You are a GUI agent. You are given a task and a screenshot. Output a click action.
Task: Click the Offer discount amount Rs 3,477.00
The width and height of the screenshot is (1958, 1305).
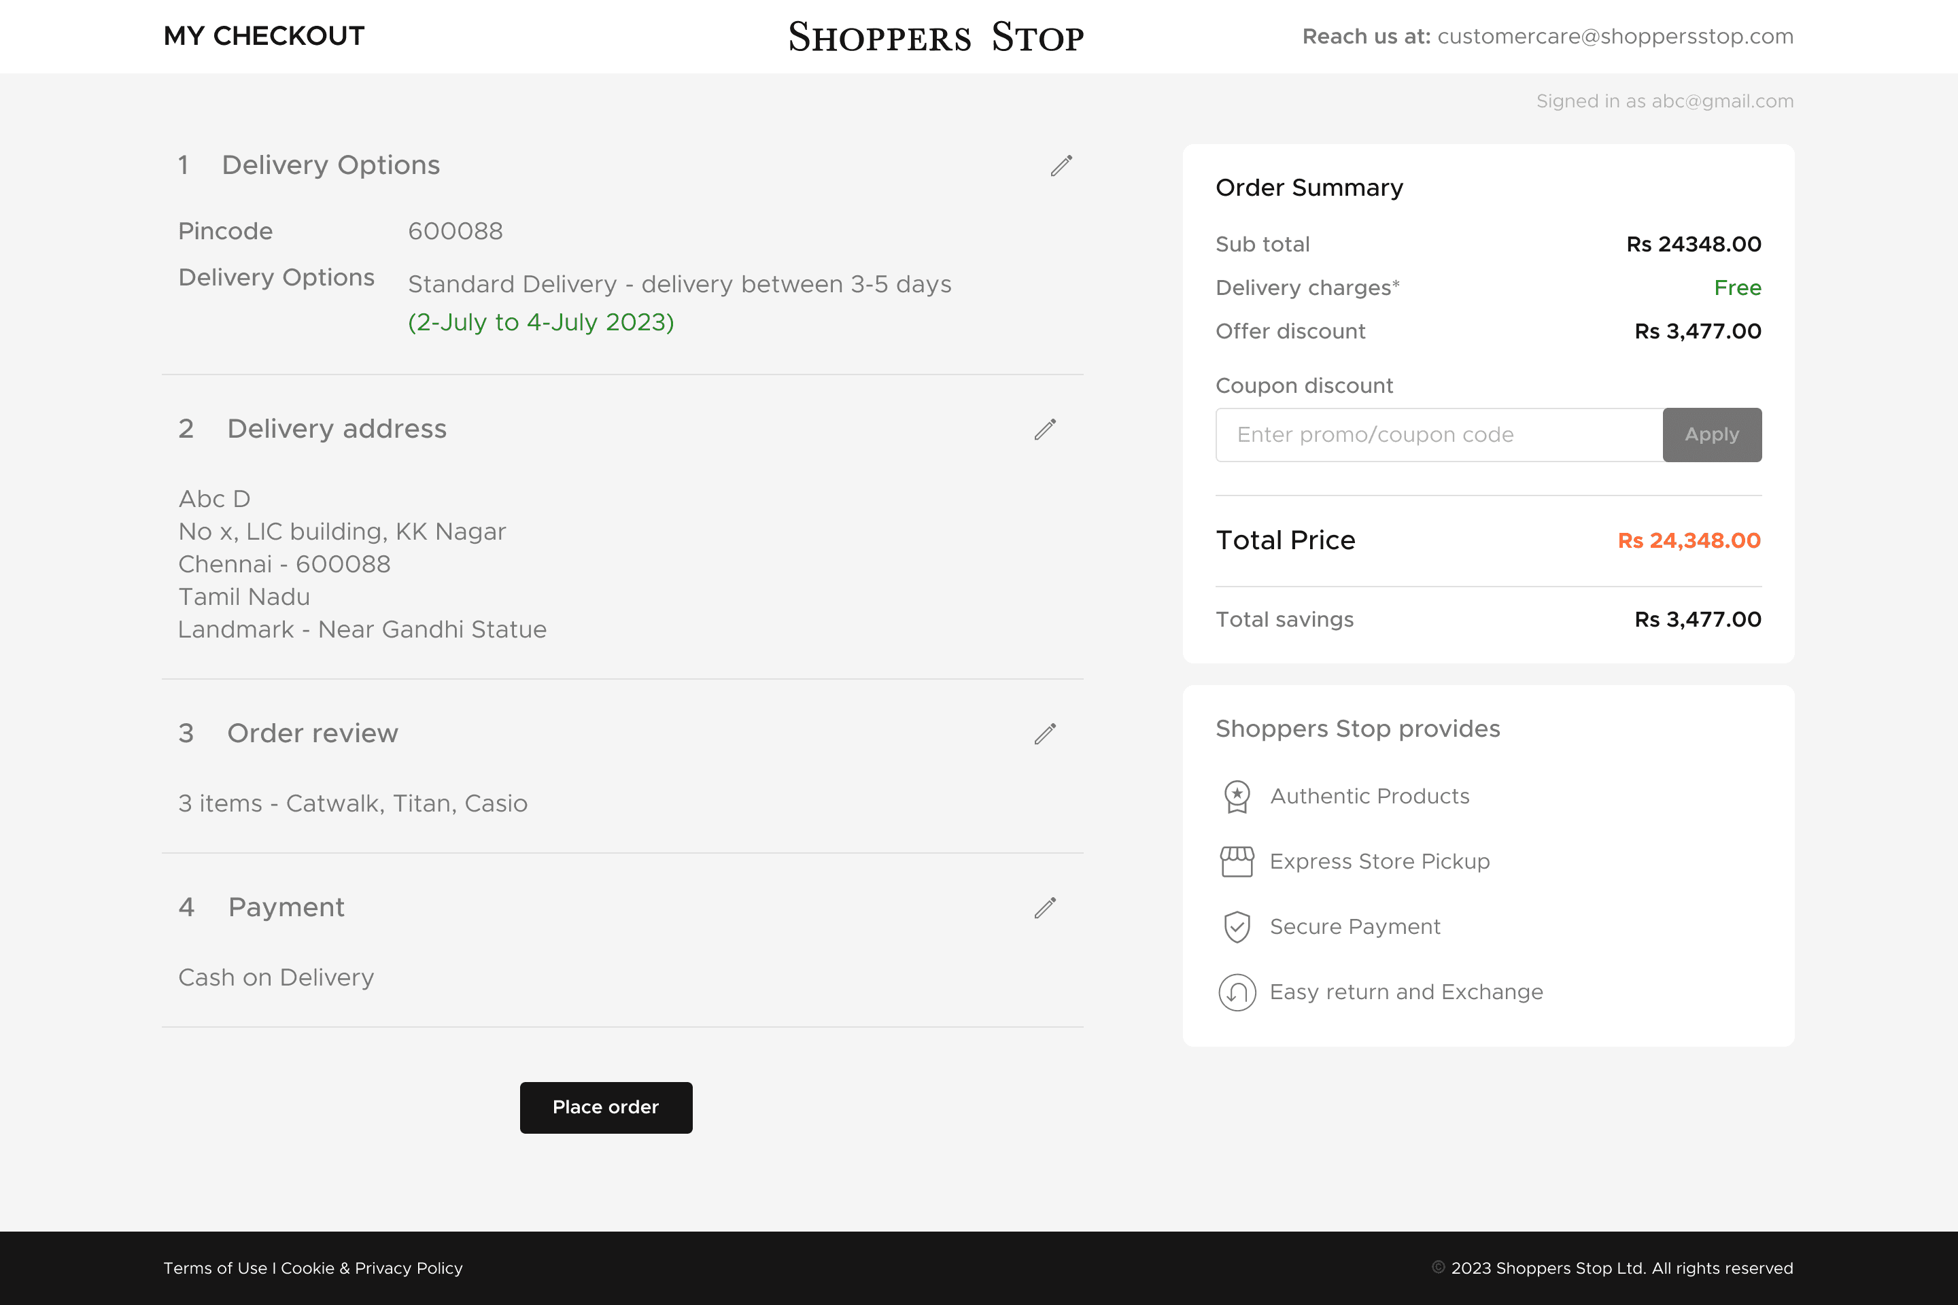click(x=1698, y=331)
